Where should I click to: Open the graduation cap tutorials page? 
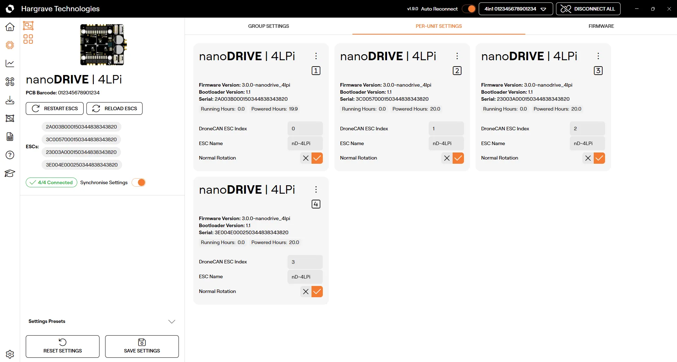[10, 173]
